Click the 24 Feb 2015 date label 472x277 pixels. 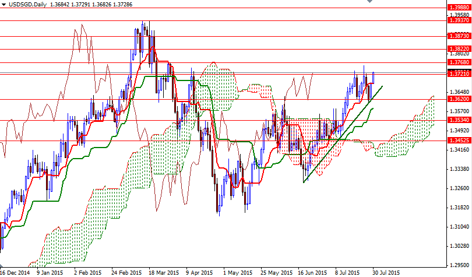(x=126, y=273)
